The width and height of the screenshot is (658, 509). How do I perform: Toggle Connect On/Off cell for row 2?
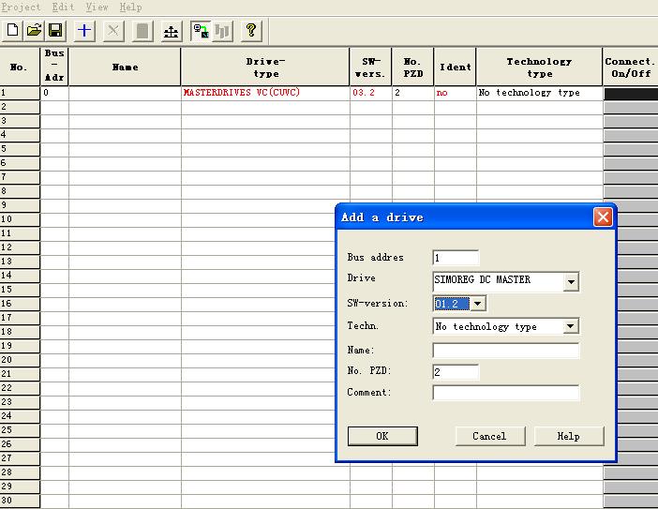631,108
